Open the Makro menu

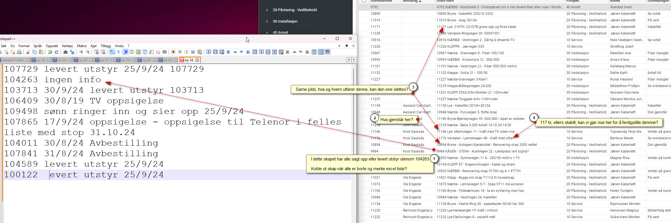pyautogui.click(x=82, y=46)
